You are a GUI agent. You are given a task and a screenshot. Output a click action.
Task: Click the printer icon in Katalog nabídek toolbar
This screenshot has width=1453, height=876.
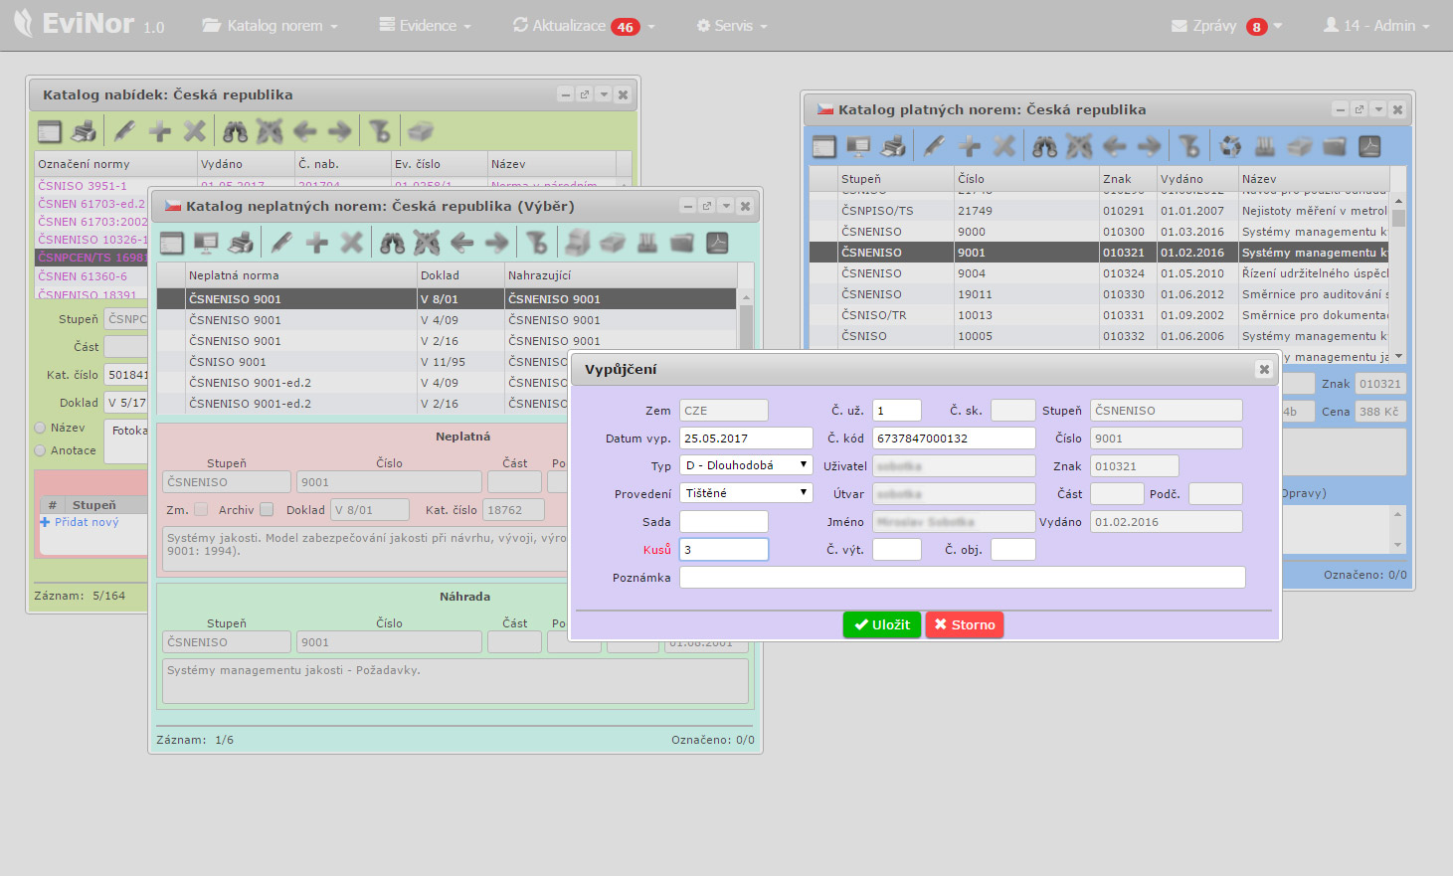[85, 131]
